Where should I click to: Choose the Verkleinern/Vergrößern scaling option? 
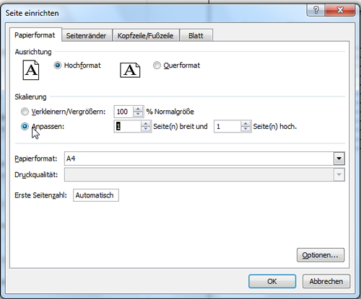click(25, 112)
